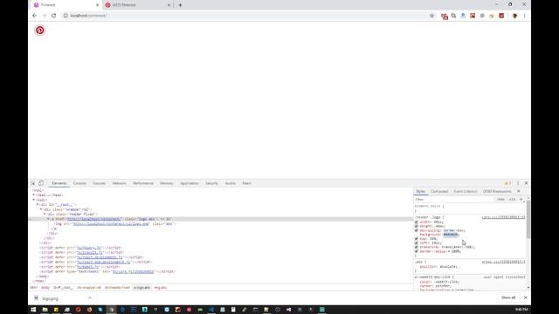Open the .header .logo stylesheet source link
Image resolution: width=559 pixels, height=314 pixels.
point(503,217)
